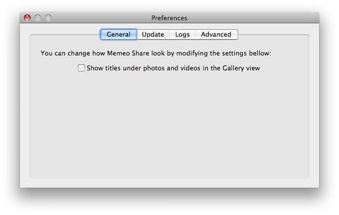339x215 pixels.
Task: Select the Logs tab
Action: coord(182,34)
